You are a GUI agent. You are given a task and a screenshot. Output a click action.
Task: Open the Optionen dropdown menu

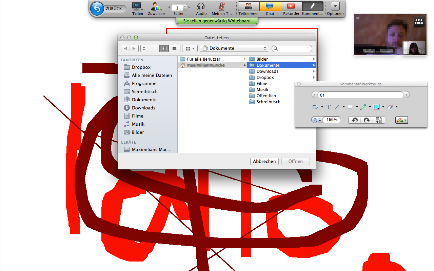(x=335, y=6)
